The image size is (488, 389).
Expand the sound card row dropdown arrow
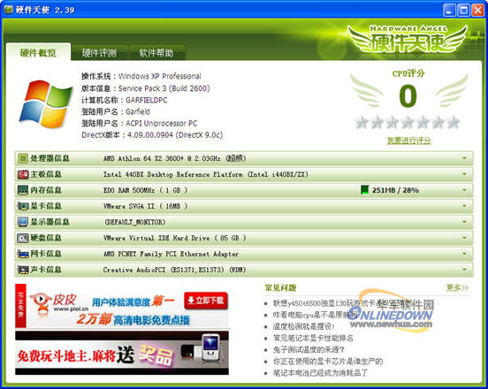pos(464,270)
